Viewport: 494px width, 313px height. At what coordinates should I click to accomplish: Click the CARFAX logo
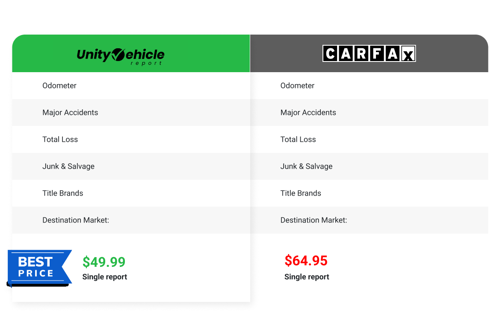click(x=369, y=54)
